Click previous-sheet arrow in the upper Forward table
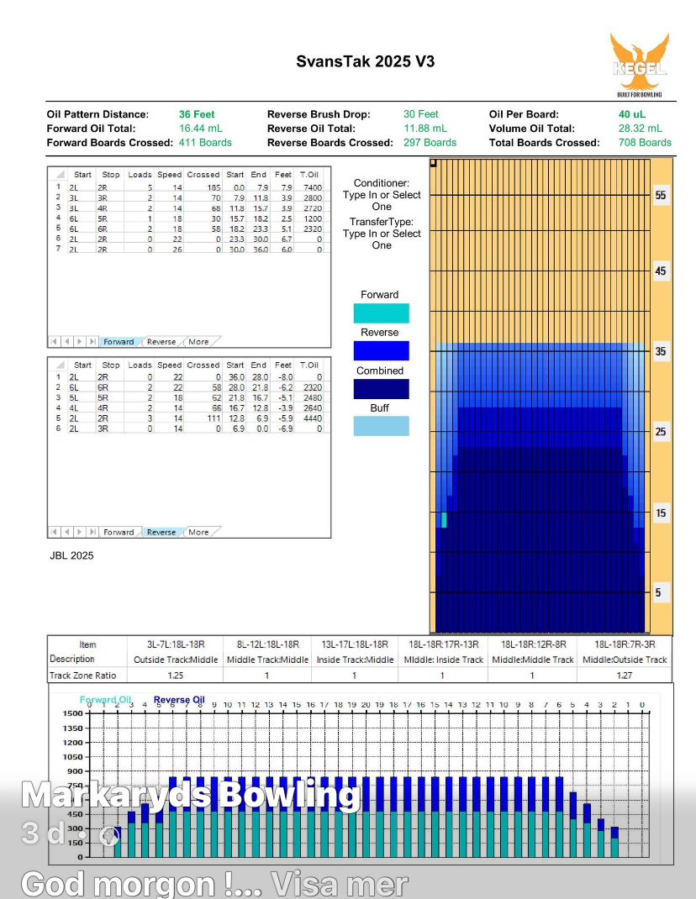 point(67,342)
